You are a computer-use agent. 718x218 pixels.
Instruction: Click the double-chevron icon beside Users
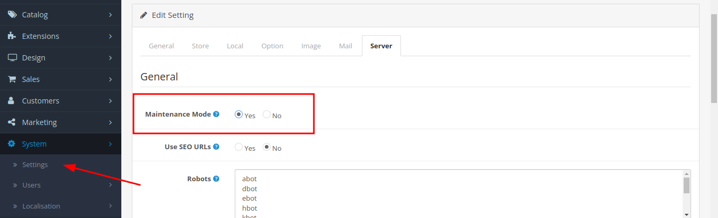15,185
